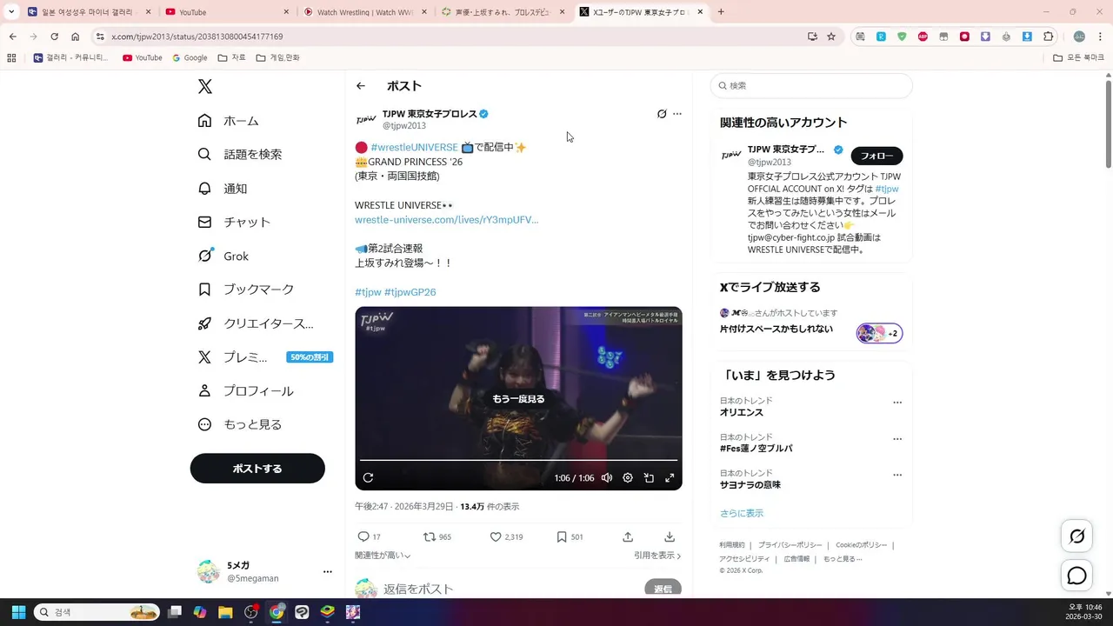
Task: Click floating Grok button at bottom right
Action: pos(1076,536)
